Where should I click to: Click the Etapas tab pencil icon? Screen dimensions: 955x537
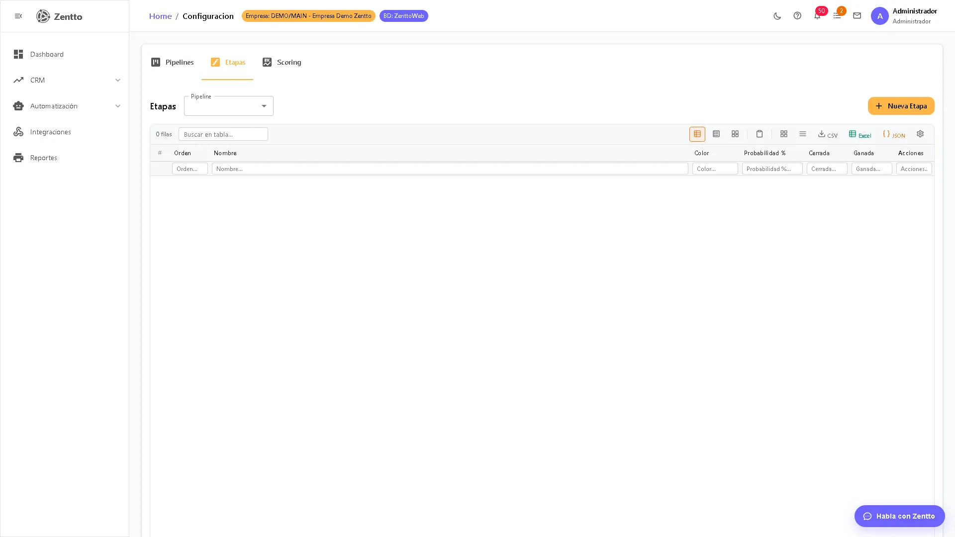[215, 62]
